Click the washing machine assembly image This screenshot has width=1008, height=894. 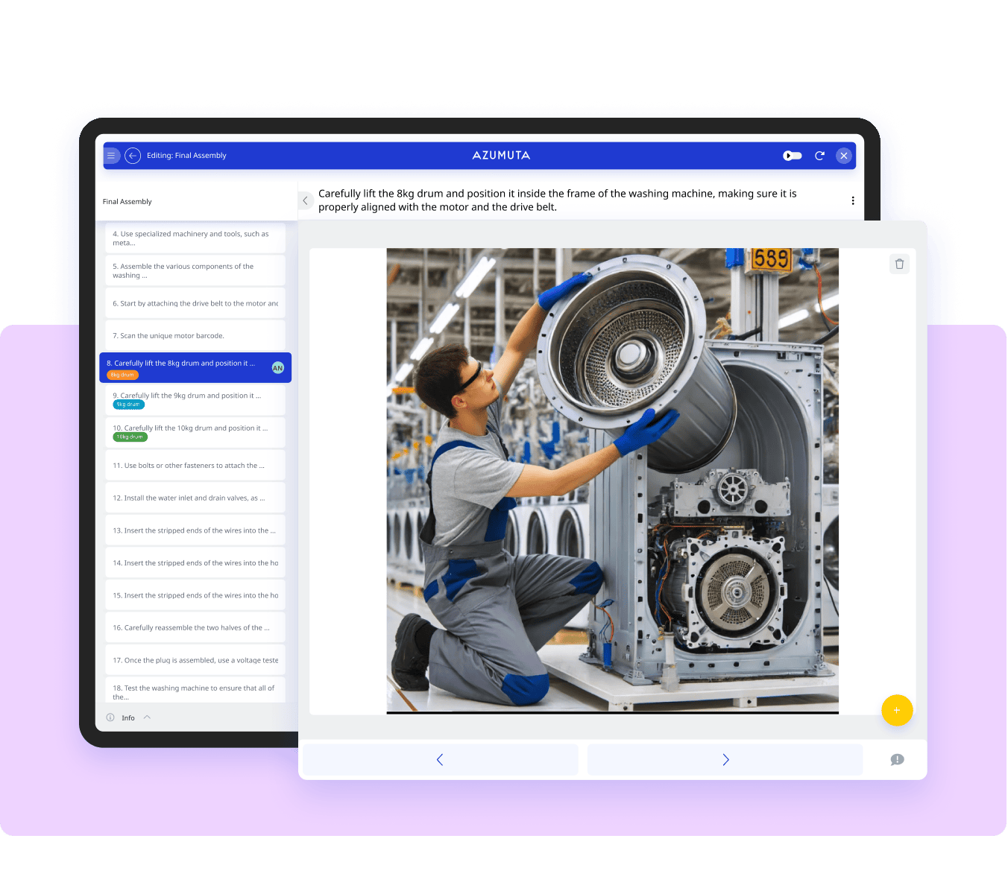coord(611,481)
